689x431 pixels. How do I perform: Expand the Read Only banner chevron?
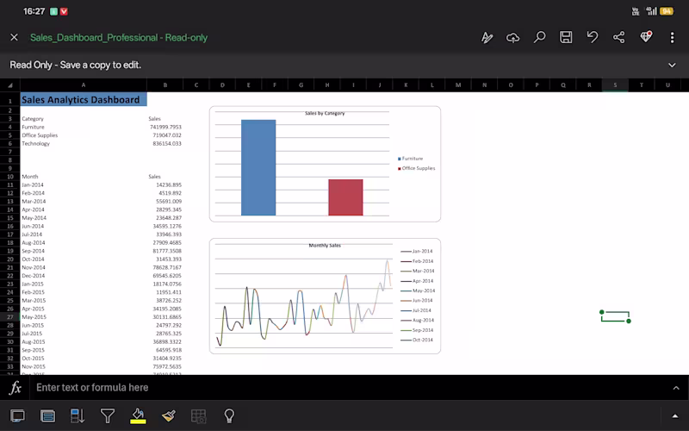coord(672,66)
